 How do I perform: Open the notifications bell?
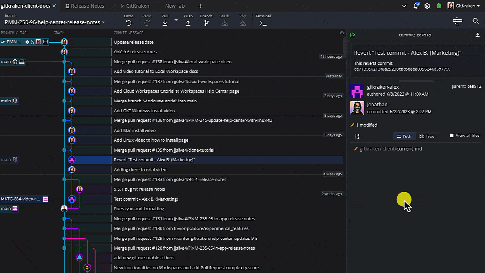click(416, 6)
